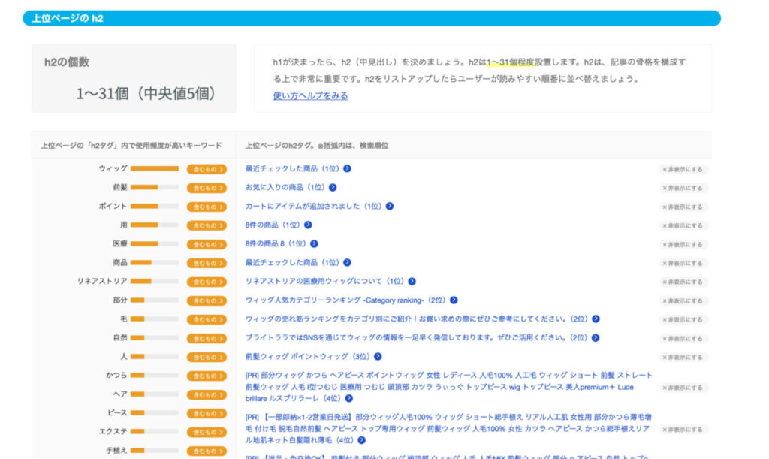Screen dimensions: 769x459
Task: Open the ウィッグ人気カテゴリーランキング -Category ranking- link
Action: coord(345,300)
